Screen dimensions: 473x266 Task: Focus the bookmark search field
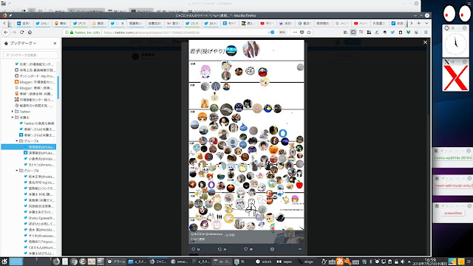[x=30, y=55]
